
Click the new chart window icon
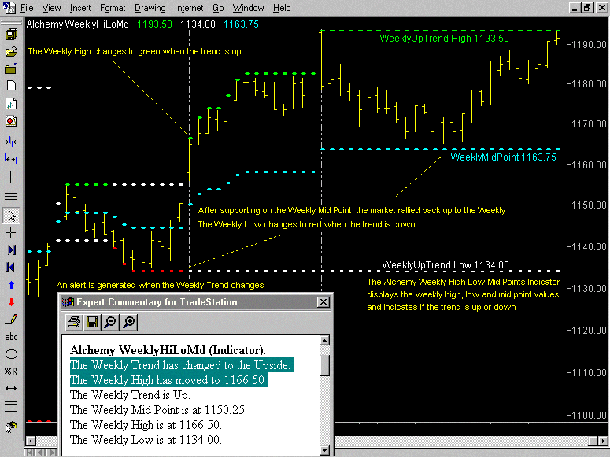pos(11,103)
